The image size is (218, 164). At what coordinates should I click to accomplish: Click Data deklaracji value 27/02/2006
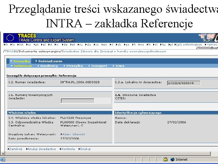click(177, 122)
